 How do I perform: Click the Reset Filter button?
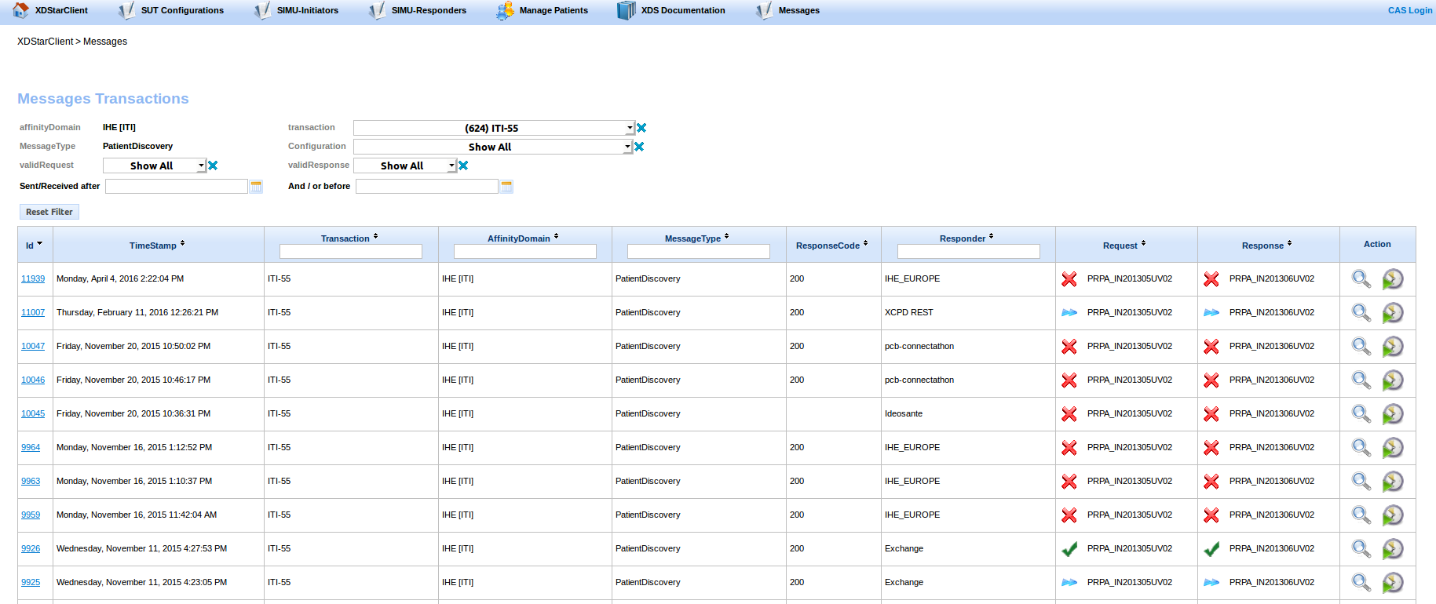click(x=49, y=212)
